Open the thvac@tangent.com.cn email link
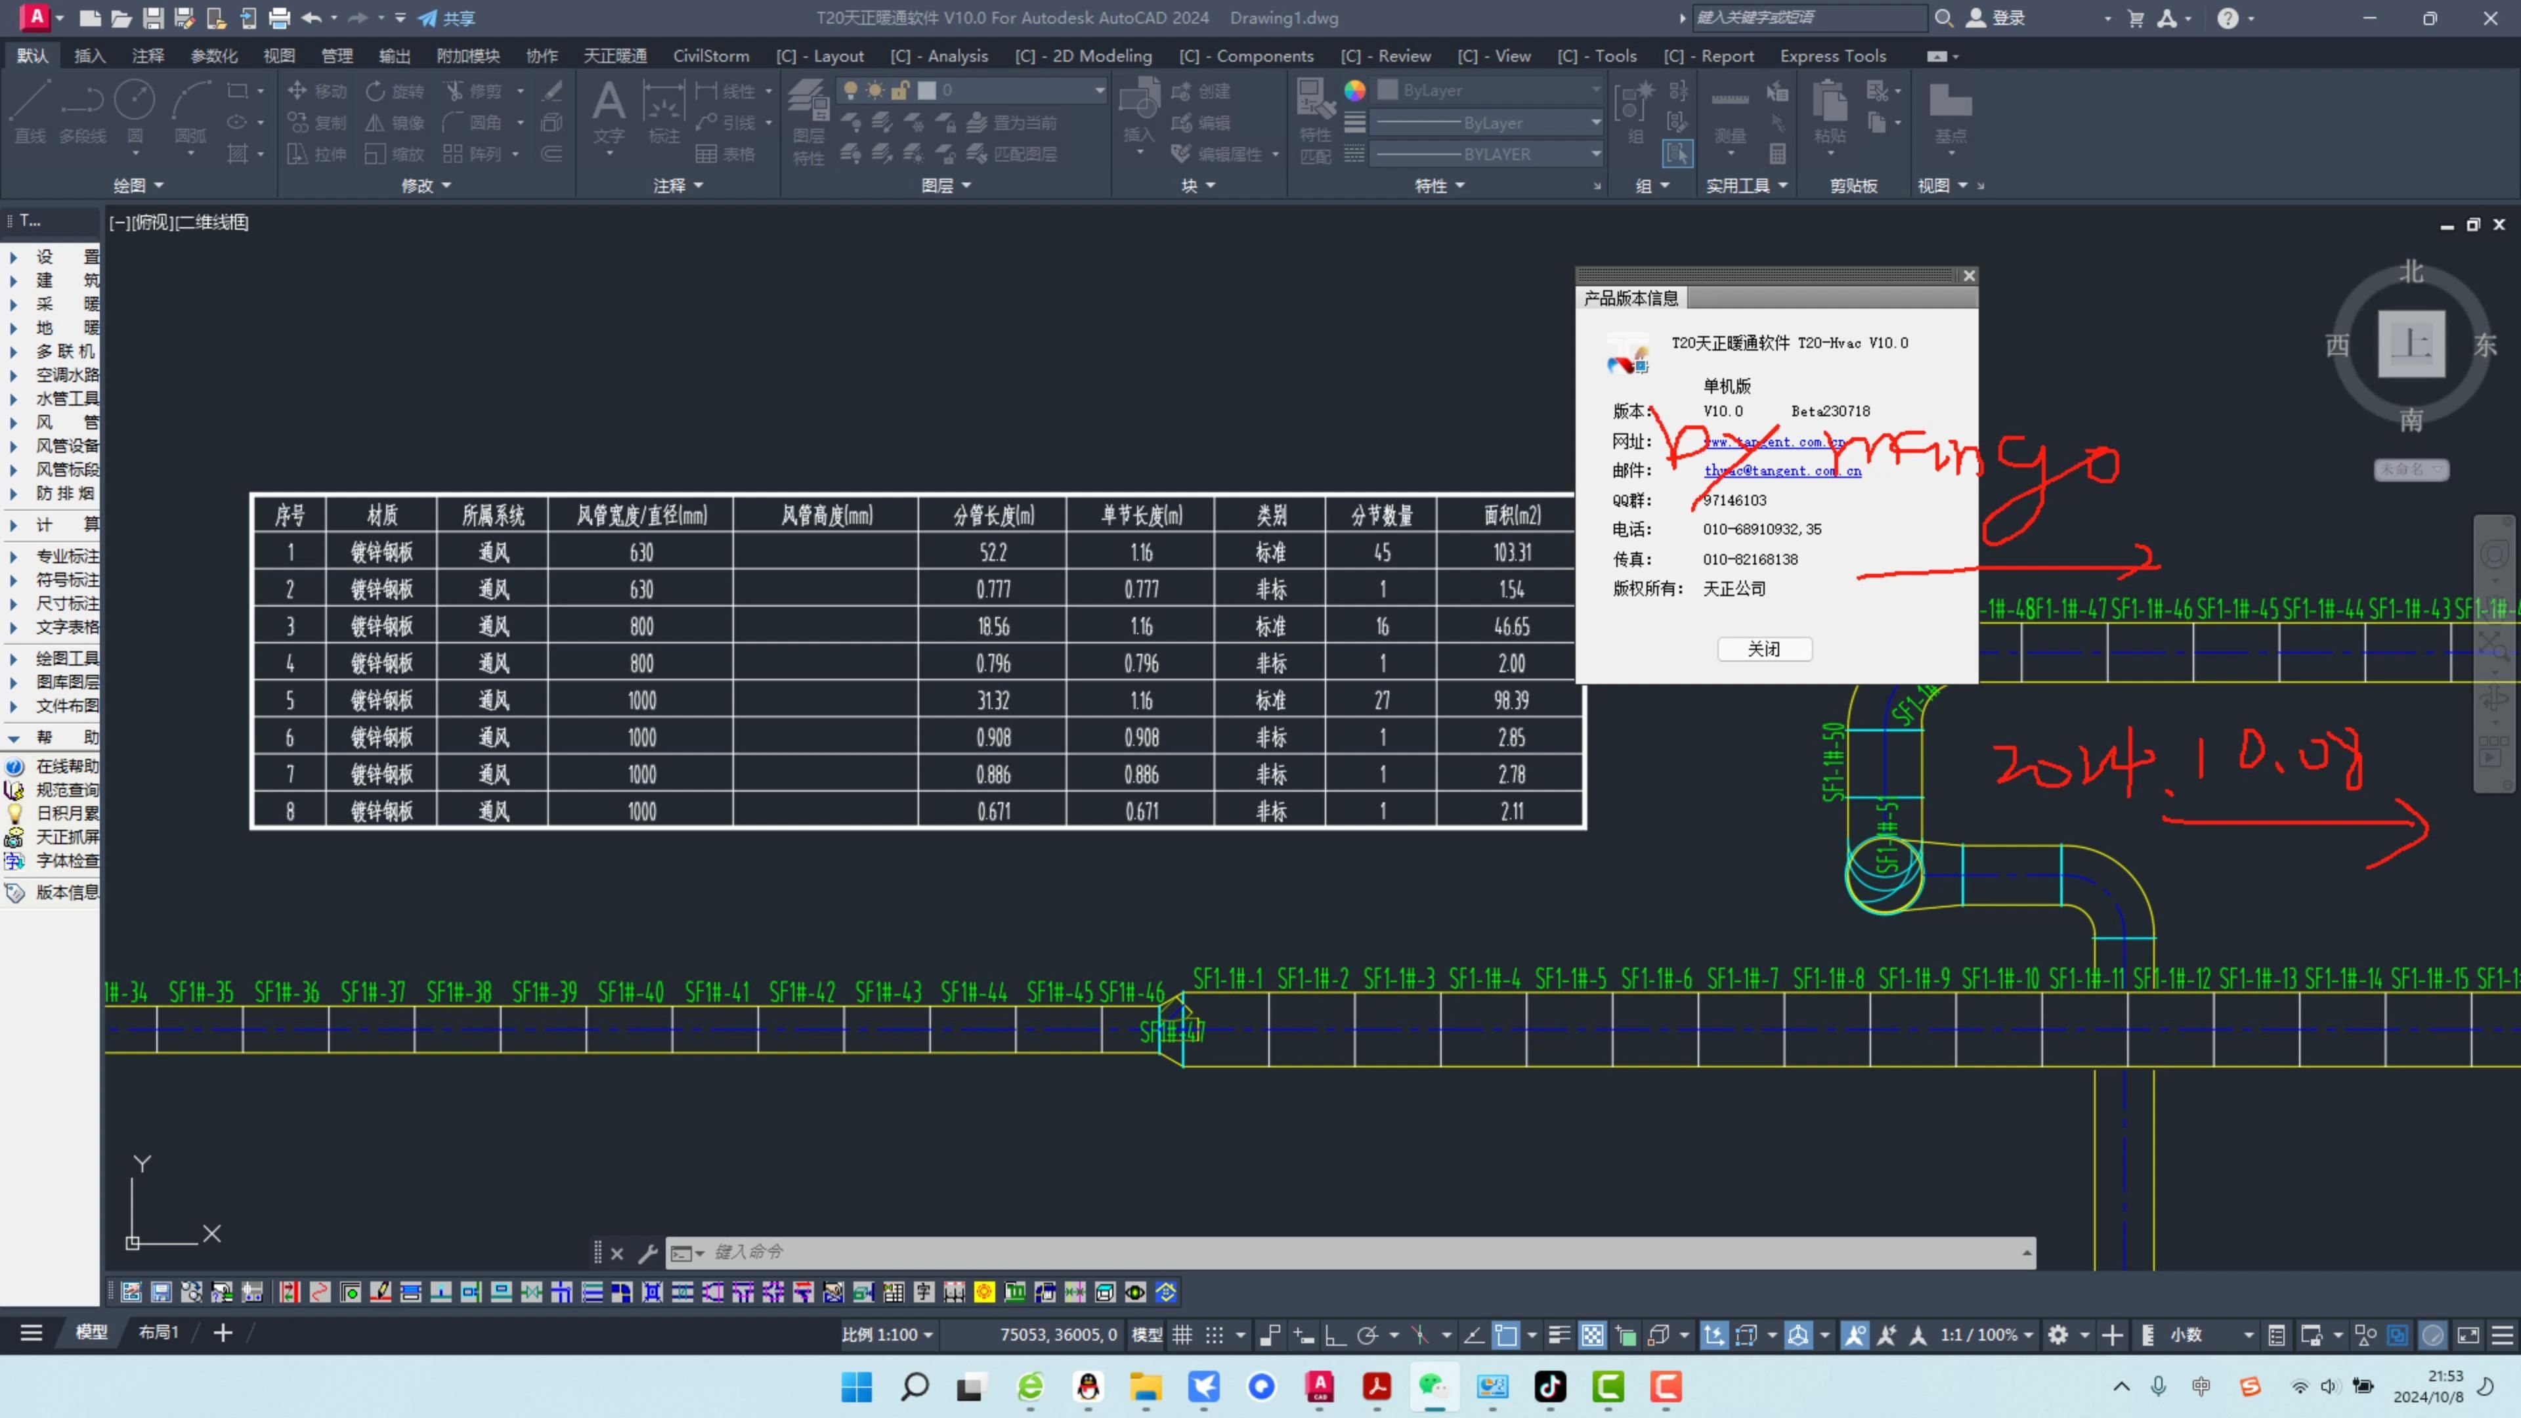Screen dimensions: 2521x1418 (x=1782, y=471)
